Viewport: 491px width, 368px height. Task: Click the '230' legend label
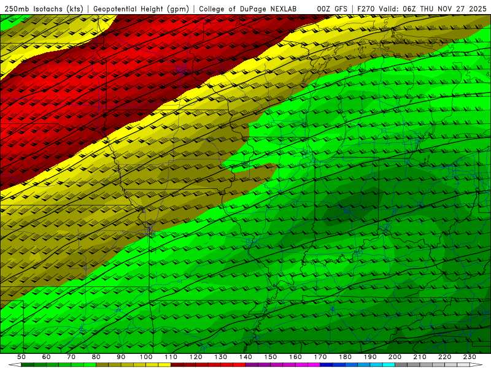pos(470,357)
